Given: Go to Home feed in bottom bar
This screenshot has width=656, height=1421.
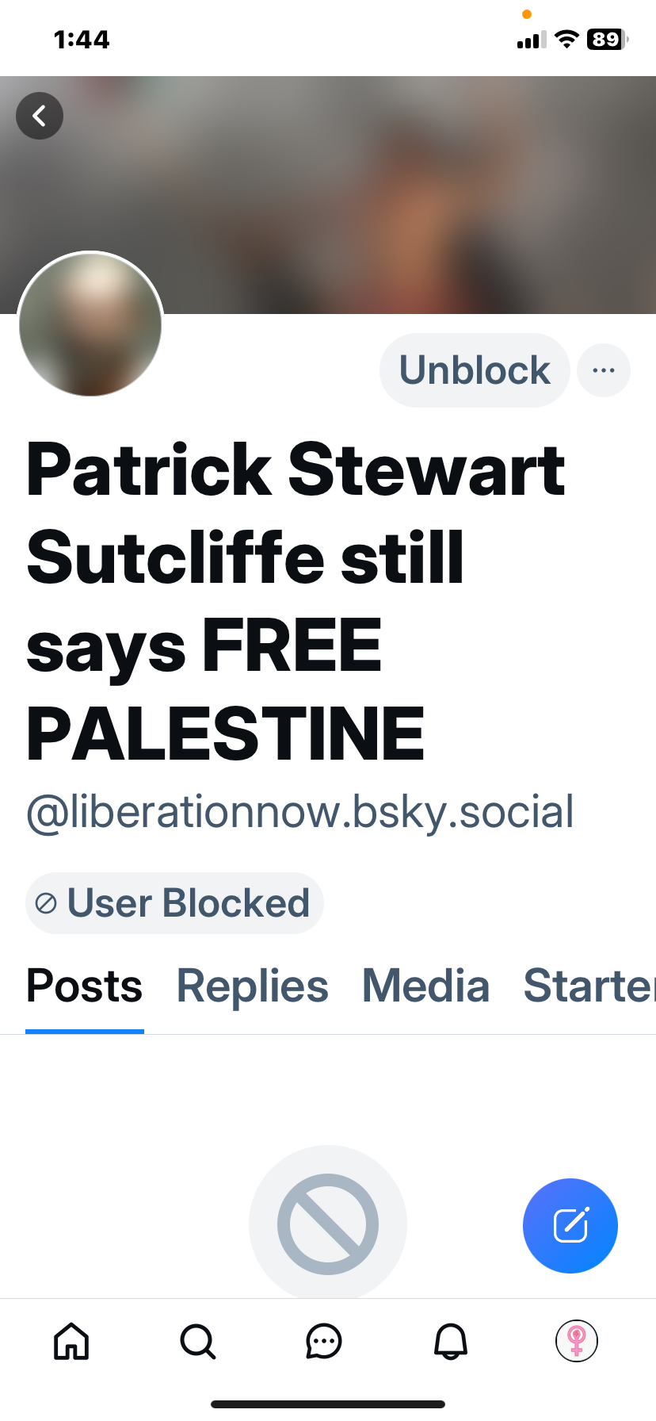Looking at the screenshot, I should coord(71,1342).
